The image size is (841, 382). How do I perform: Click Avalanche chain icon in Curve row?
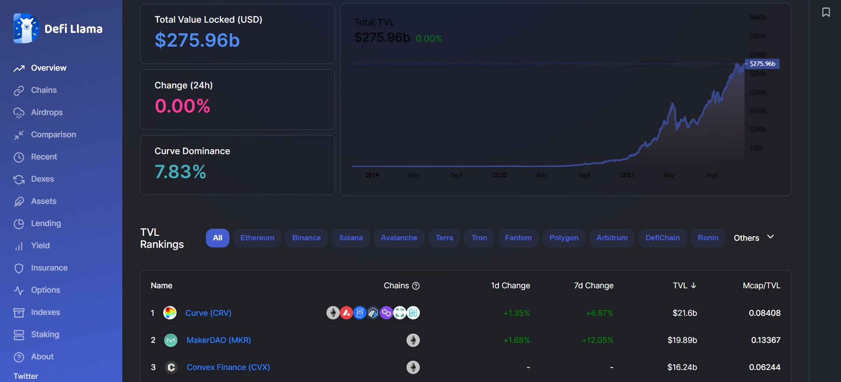coord(346,313)
